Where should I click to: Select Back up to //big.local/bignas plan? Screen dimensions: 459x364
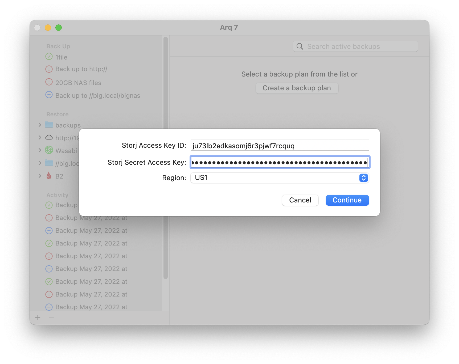[98, 96]
